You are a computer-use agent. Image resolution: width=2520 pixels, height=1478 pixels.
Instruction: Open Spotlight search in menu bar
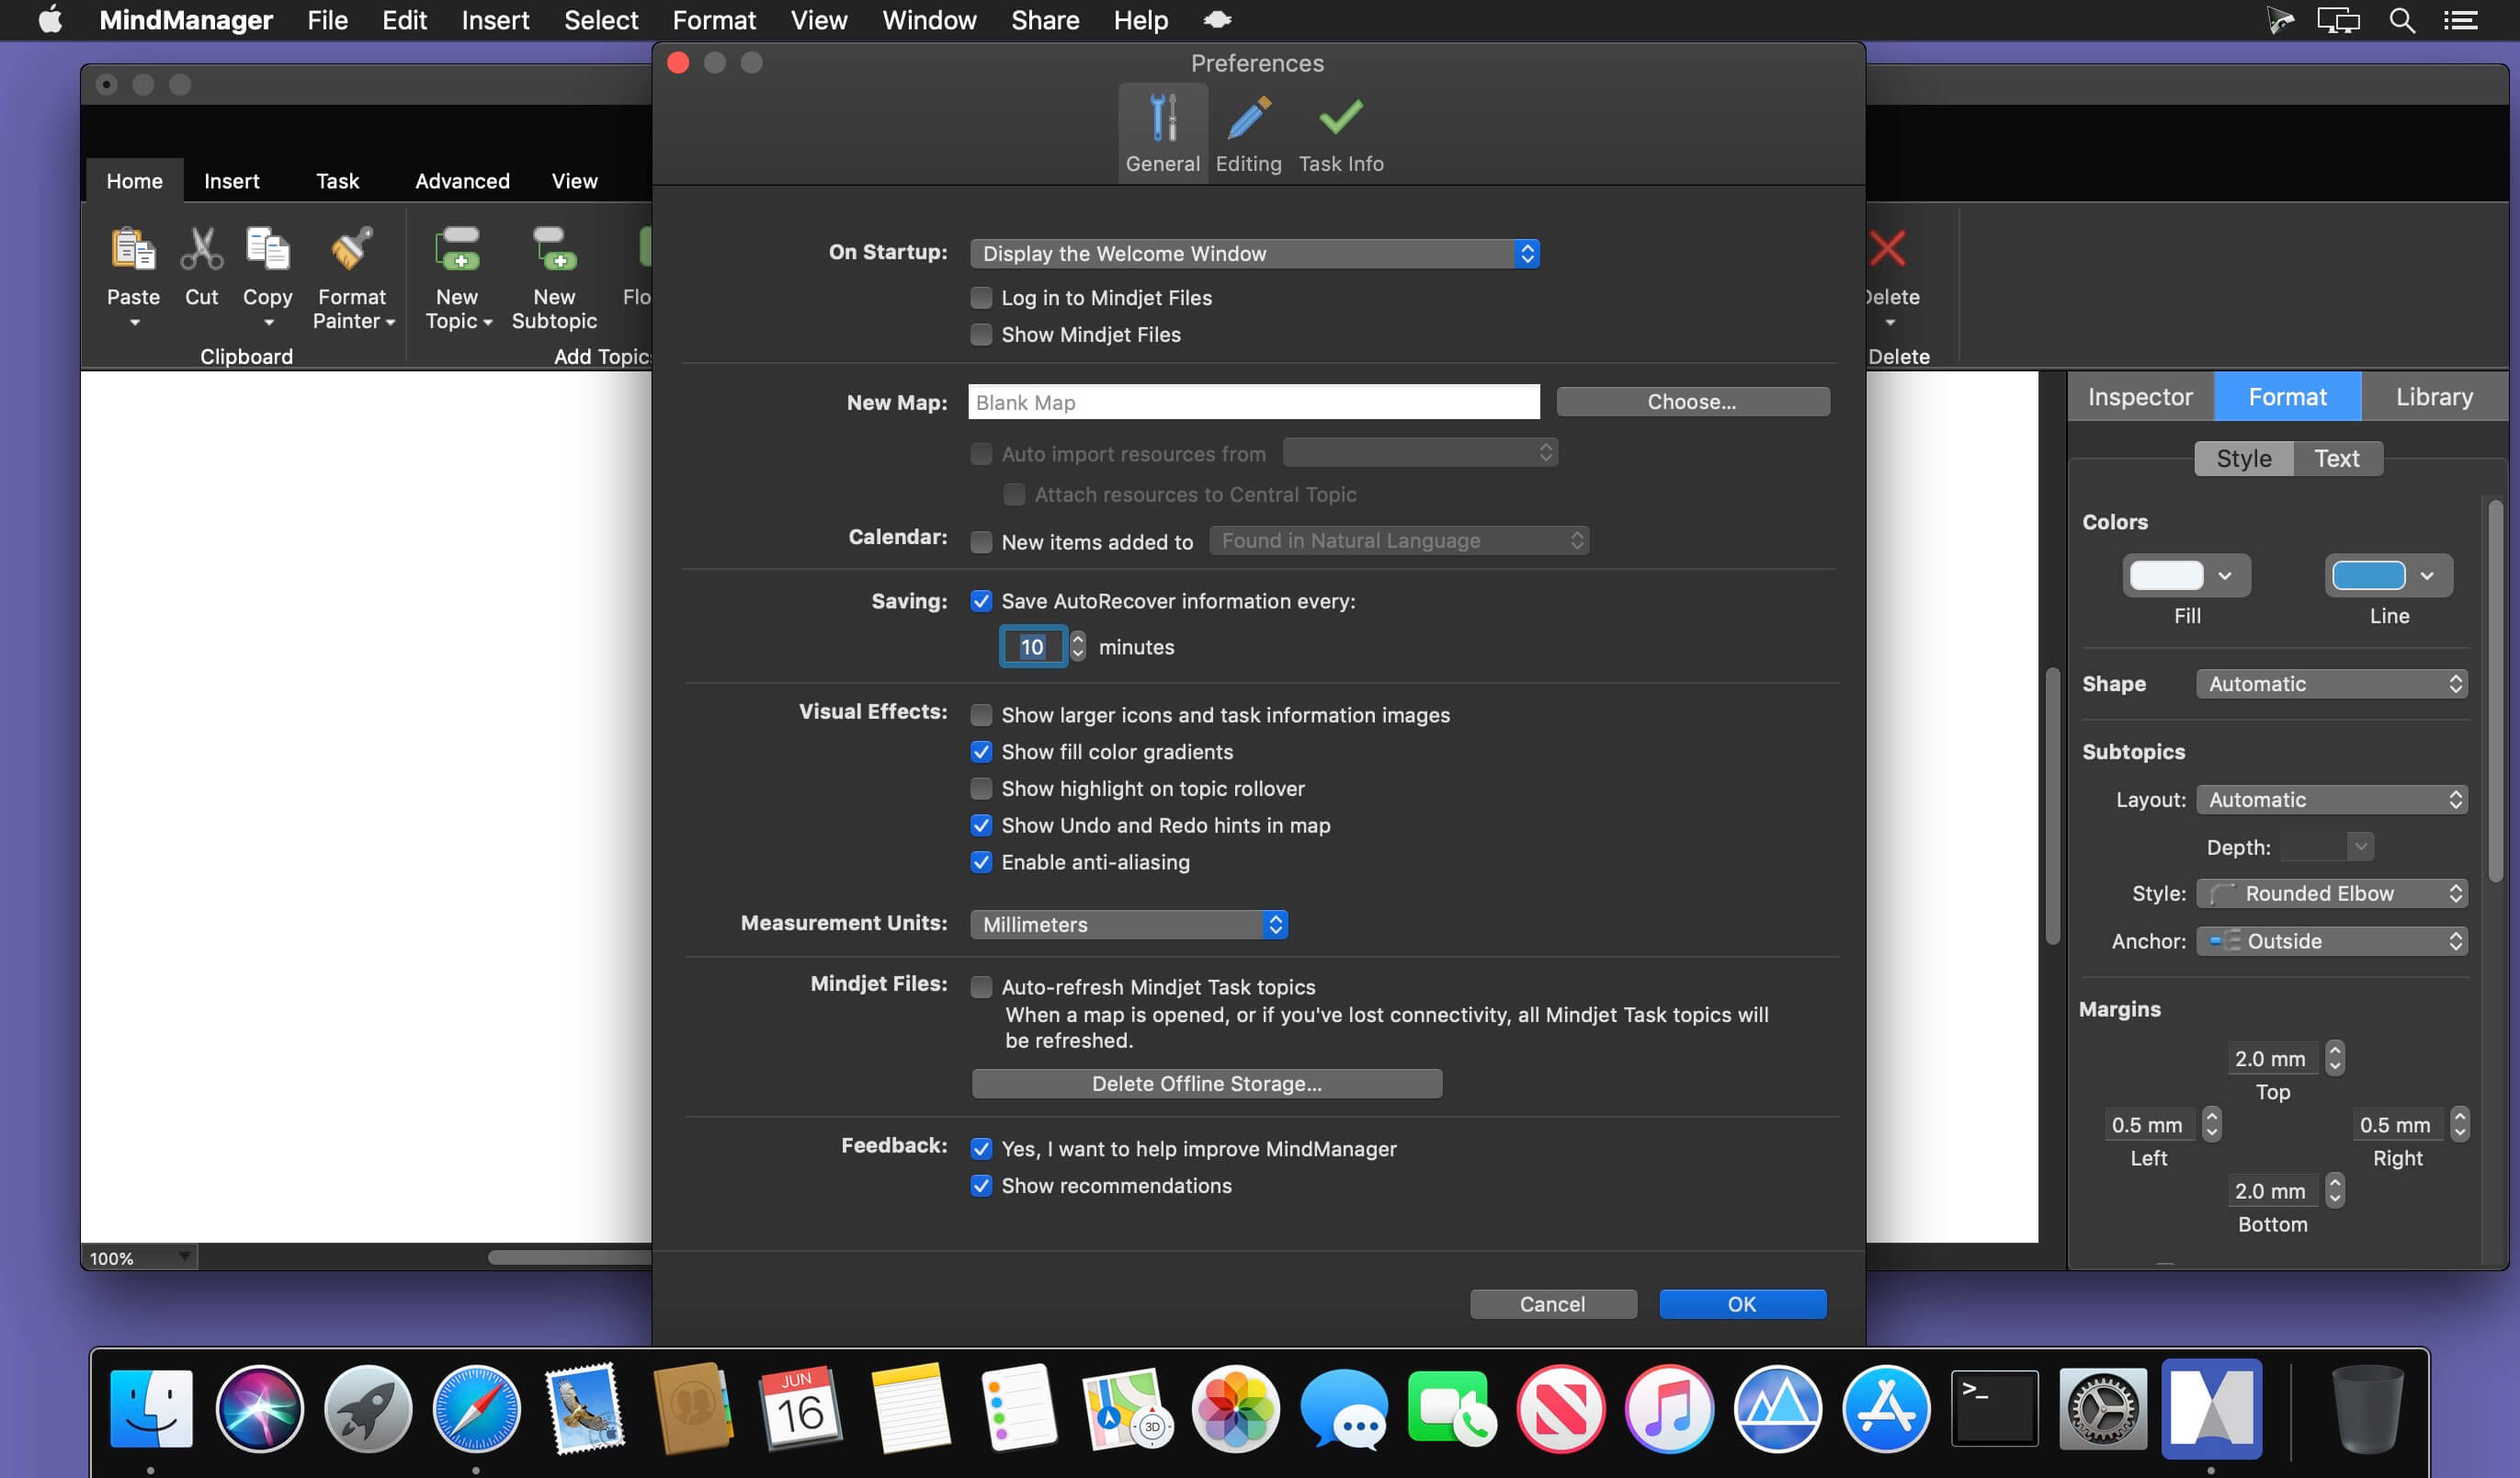point(2402,20)
